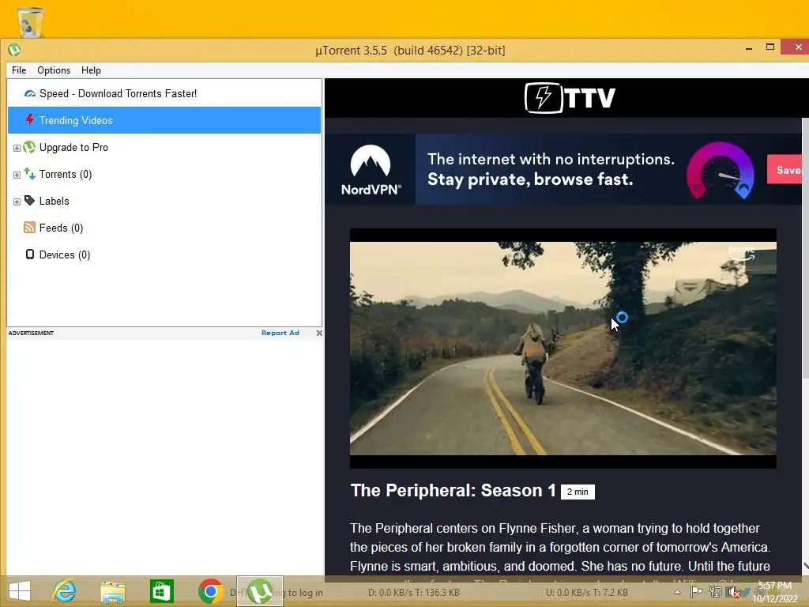809x607 pixels.
Task: Click the Devices phone icon
Action: 30,254
